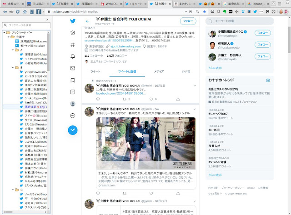Open trends settings gear icon
Image resolution: width=291 pixels, height=215 pixels.
coord(268,80)
